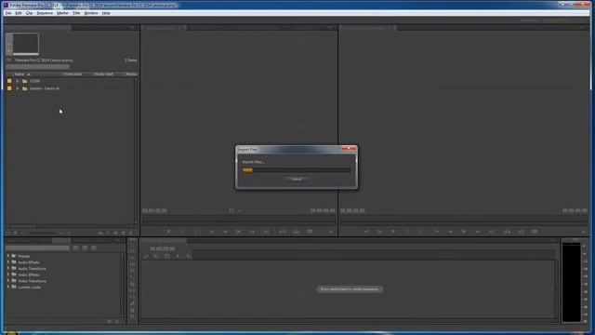Export frame from Program monitor
This screenshot has height=335, width=595.
point(535,232)
